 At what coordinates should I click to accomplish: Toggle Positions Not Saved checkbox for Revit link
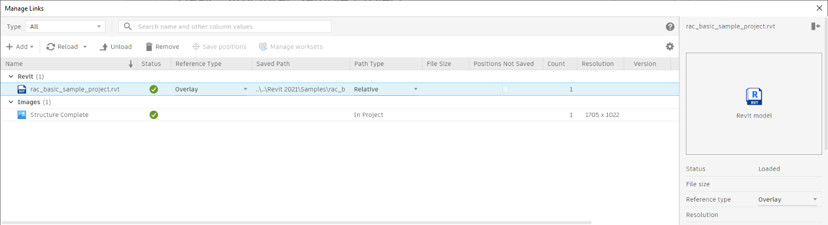506,89
